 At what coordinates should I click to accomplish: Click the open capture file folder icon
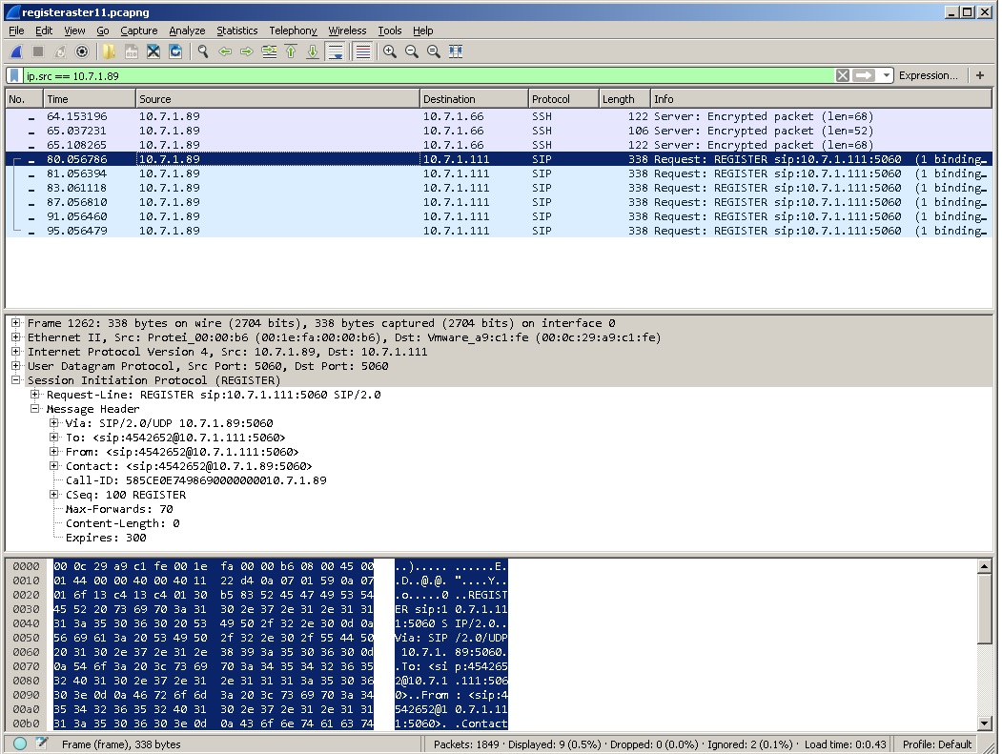coord(109,51)
